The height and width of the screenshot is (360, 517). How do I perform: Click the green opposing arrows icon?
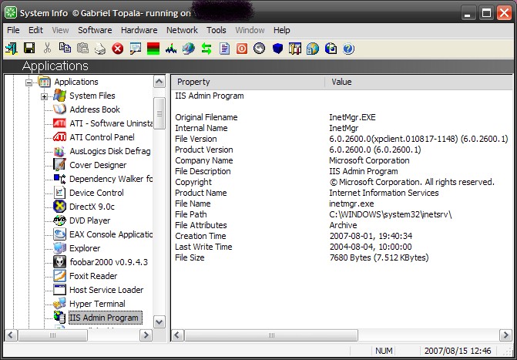click(x=206, y=49)
